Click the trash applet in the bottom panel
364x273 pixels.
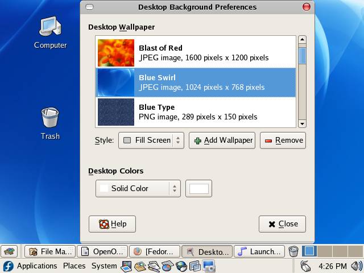293,251
